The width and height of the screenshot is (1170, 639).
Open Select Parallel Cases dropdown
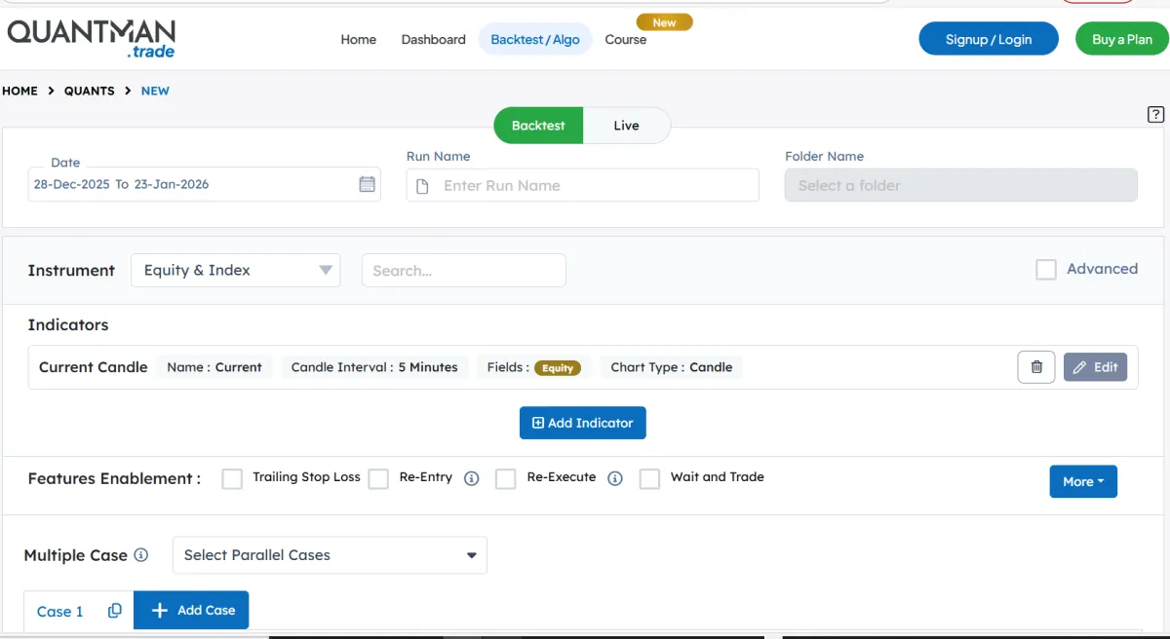point(330,555)
